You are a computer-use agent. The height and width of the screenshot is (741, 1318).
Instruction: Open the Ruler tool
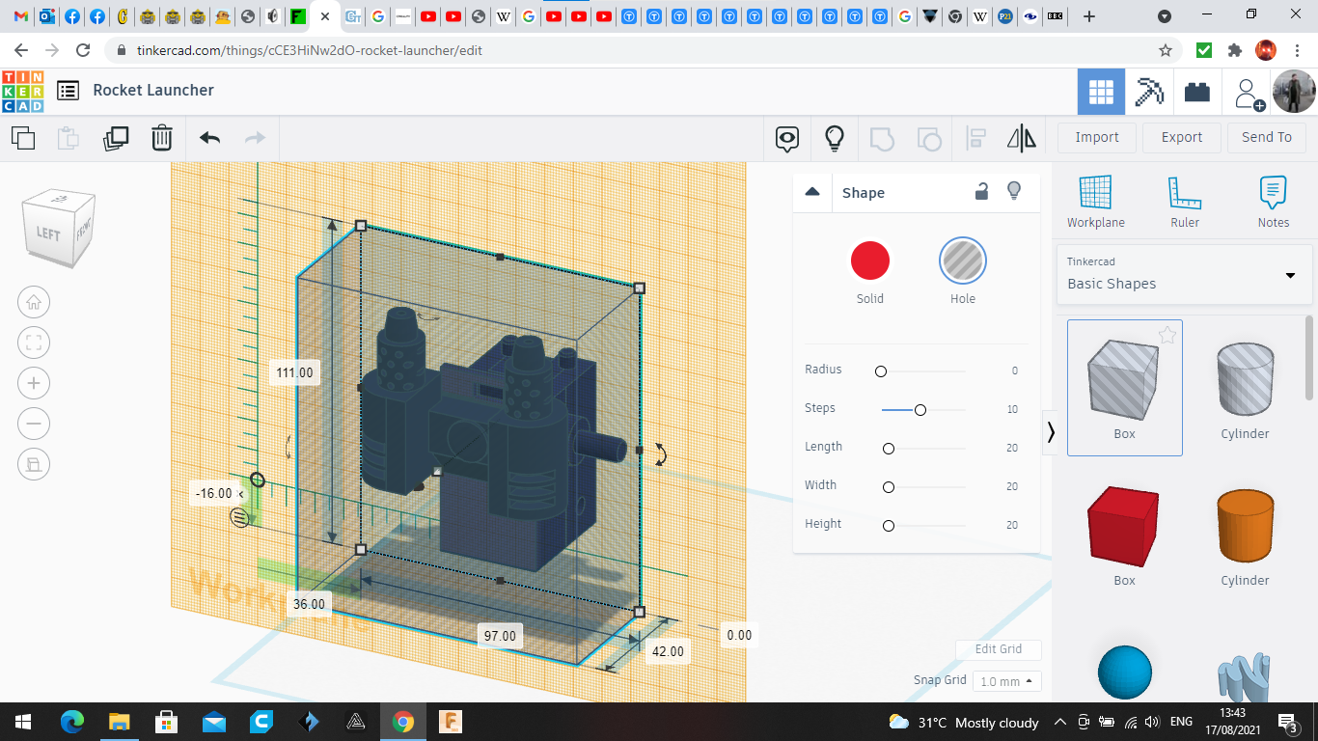[x=1184, y=203]
